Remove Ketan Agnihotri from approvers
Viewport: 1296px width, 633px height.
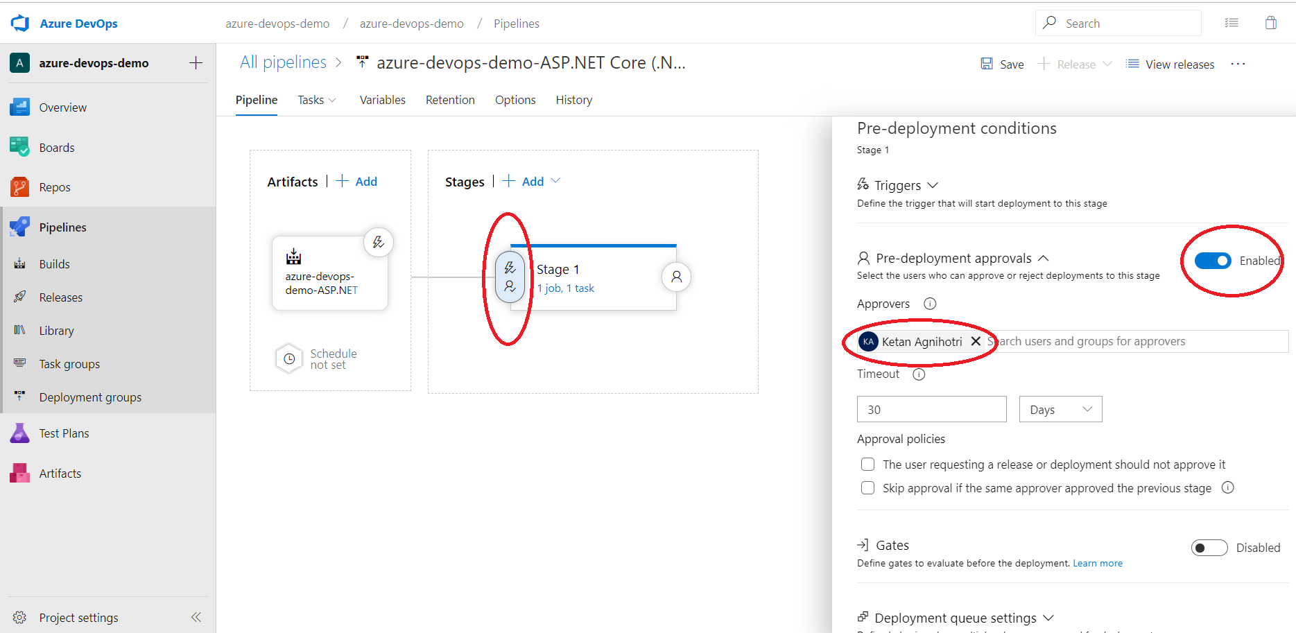point(976,341)
